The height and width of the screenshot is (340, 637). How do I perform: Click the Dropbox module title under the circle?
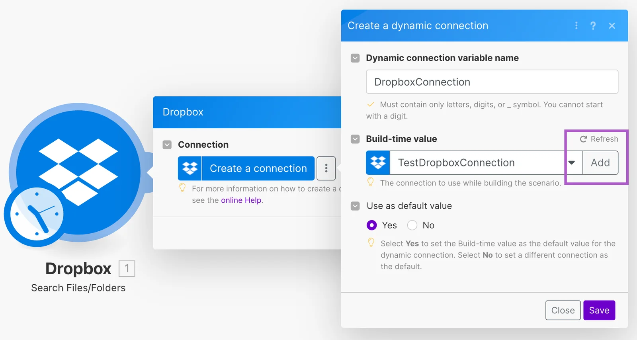tap(78, 269)
